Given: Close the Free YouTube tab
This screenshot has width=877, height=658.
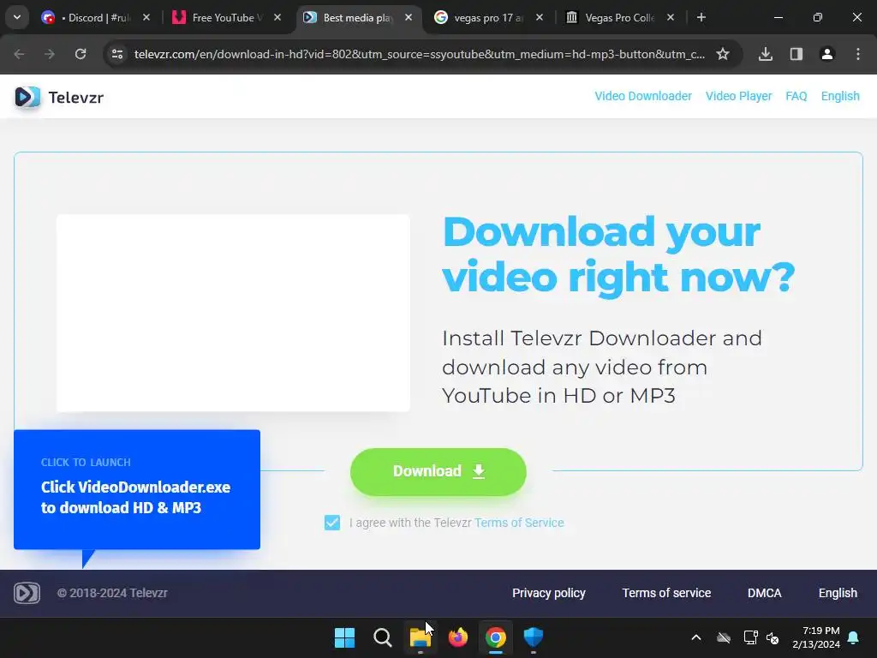Looking at the screenshot, I should pos(277,17).
